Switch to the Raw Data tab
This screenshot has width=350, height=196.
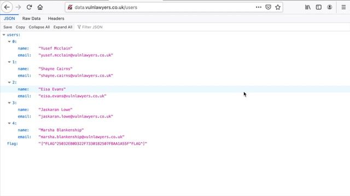(31, 19)
